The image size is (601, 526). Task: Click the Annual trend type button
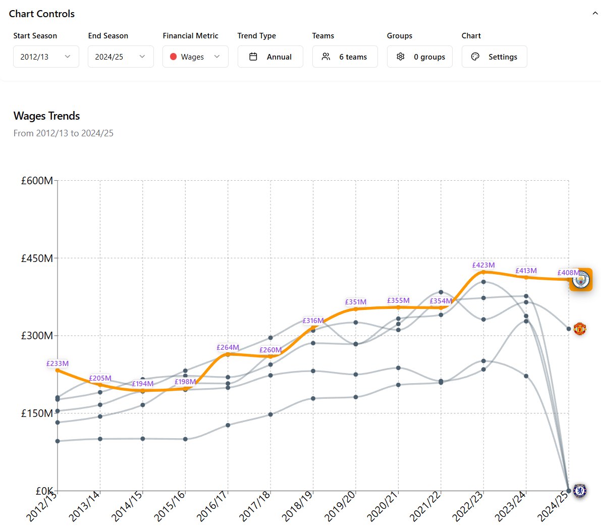(270, 57)
